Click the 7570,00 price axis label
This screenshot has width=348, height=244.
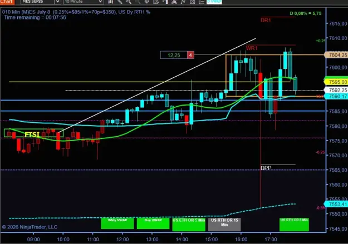[x=338, y=156]
